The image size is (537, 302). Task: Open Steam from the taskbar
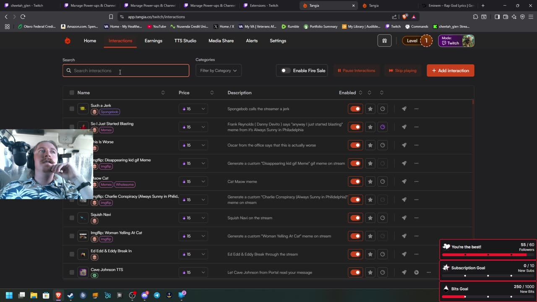70,295
